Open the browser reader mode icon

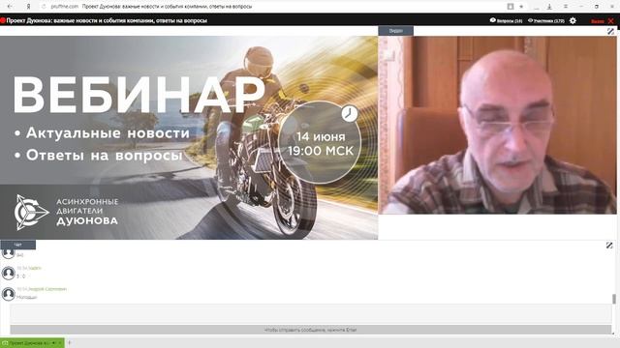pyautogui.click(x=511, y=7)
